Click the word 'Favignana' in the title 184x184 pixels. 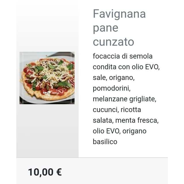[x=119, y=14]
